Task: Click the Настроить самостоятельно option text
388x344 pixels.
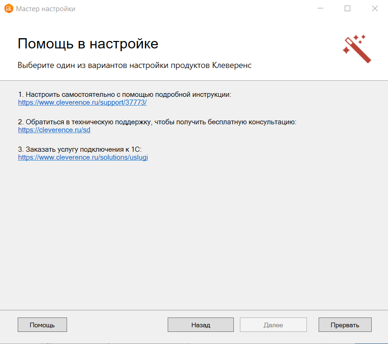Action: [124, 94]
